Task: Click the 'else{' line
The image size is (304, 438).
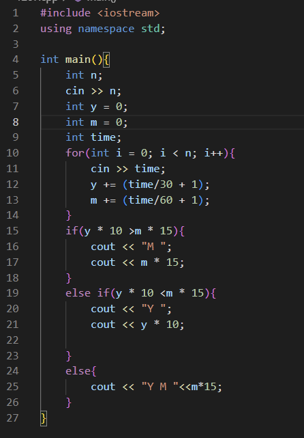Action: pyautogui.click(x=81, y=371)
